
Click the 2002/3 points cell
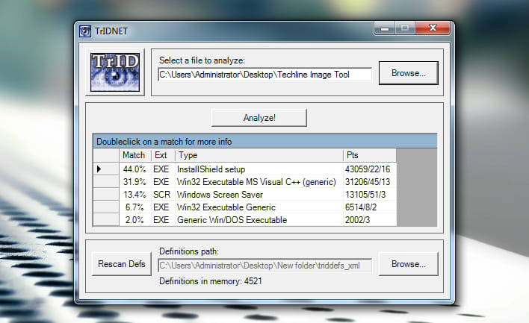click(370, 219)
